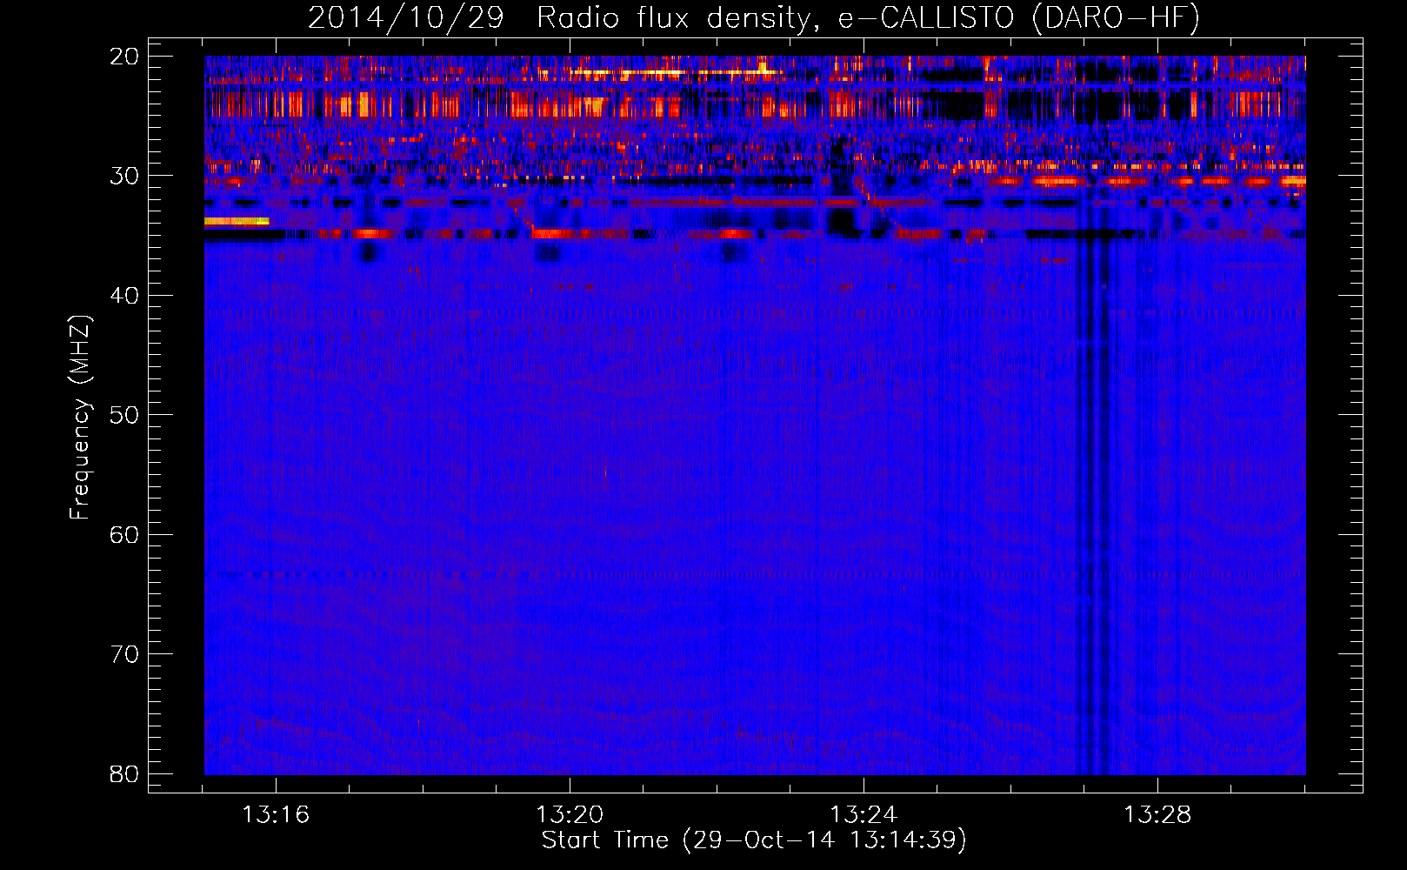
Task: Click the 13:24 time tick label
Action: (x=864, y=815)
